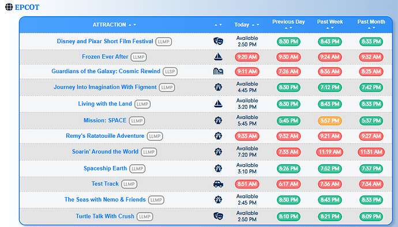Click the theater masks icon for Short Film Festival

[x=218, y=41]
